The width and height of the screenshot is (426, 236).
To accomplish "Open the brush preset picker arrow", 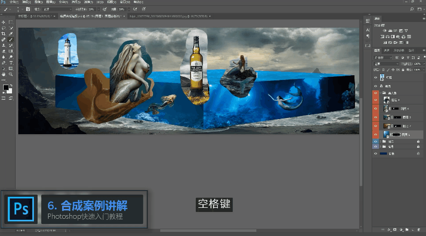I will coord(22,9).
